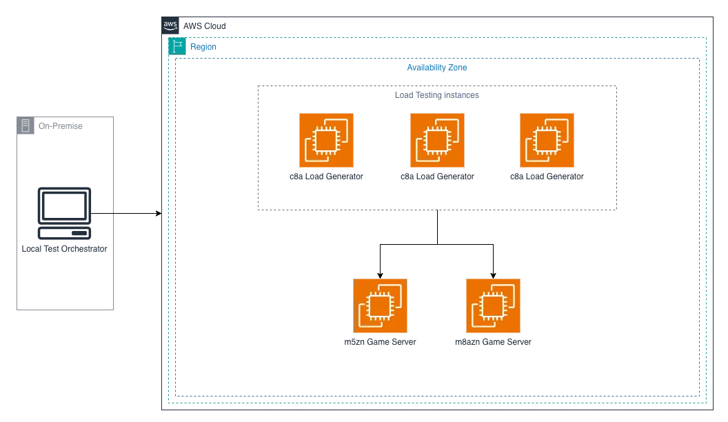Click the arrowhead pointing into AWS Cloud
The image size is (728, 422).
(159, 214)
